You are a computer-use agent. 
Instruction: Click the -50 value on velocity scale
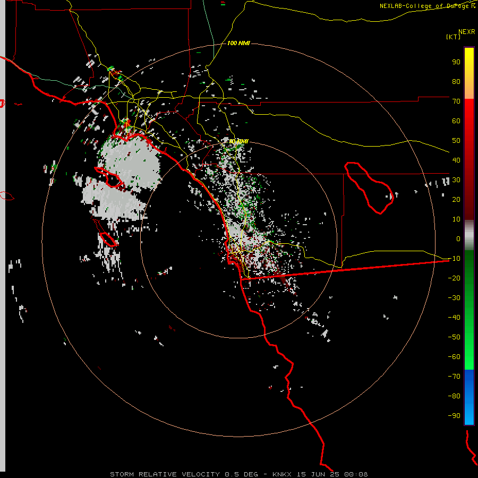[x=454, y=337]
